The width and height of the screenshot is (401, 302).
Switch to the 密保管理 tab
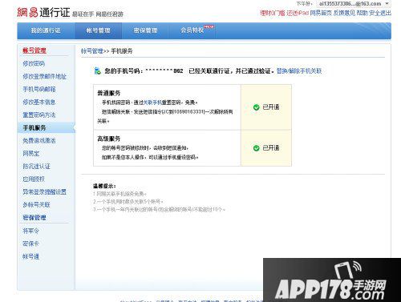coord(145,30)
